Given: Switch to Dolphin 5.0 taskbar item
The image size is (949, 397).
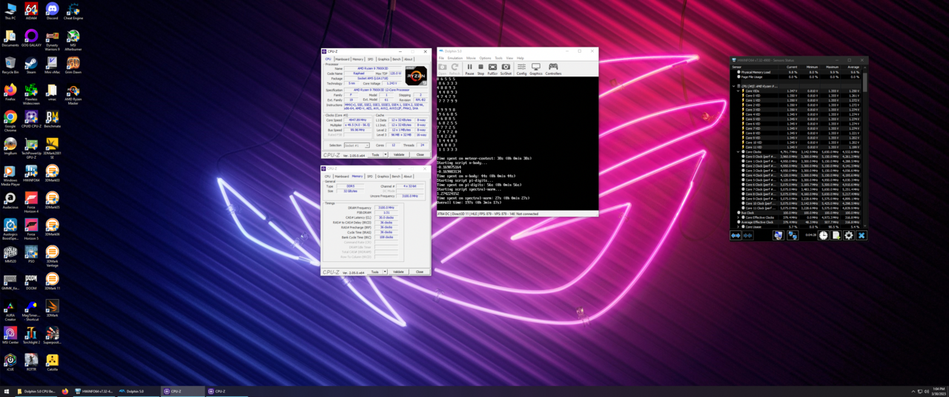Looking at the screenshot, I should [139, 391].
